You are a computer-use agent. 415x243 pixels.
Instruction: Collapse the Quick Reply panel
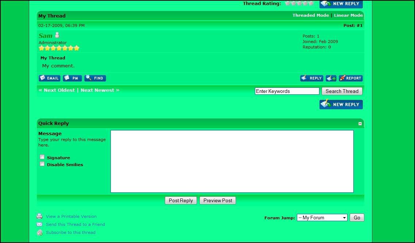[x=360, y=124]
